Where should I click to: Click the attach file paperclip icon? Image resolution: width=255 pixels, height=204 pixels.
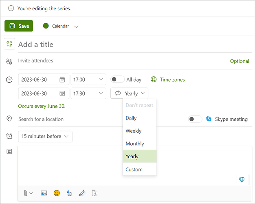click(x=26, y=193)
